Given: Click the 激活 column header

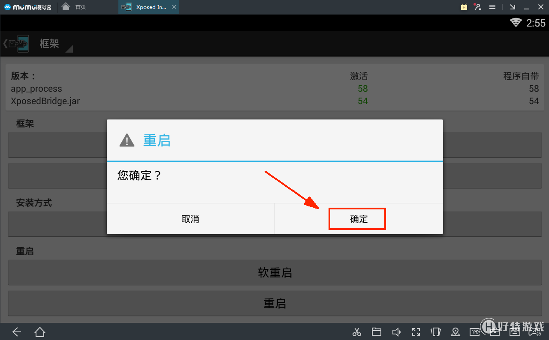Looking at the screenshot, I should point(359,76).
